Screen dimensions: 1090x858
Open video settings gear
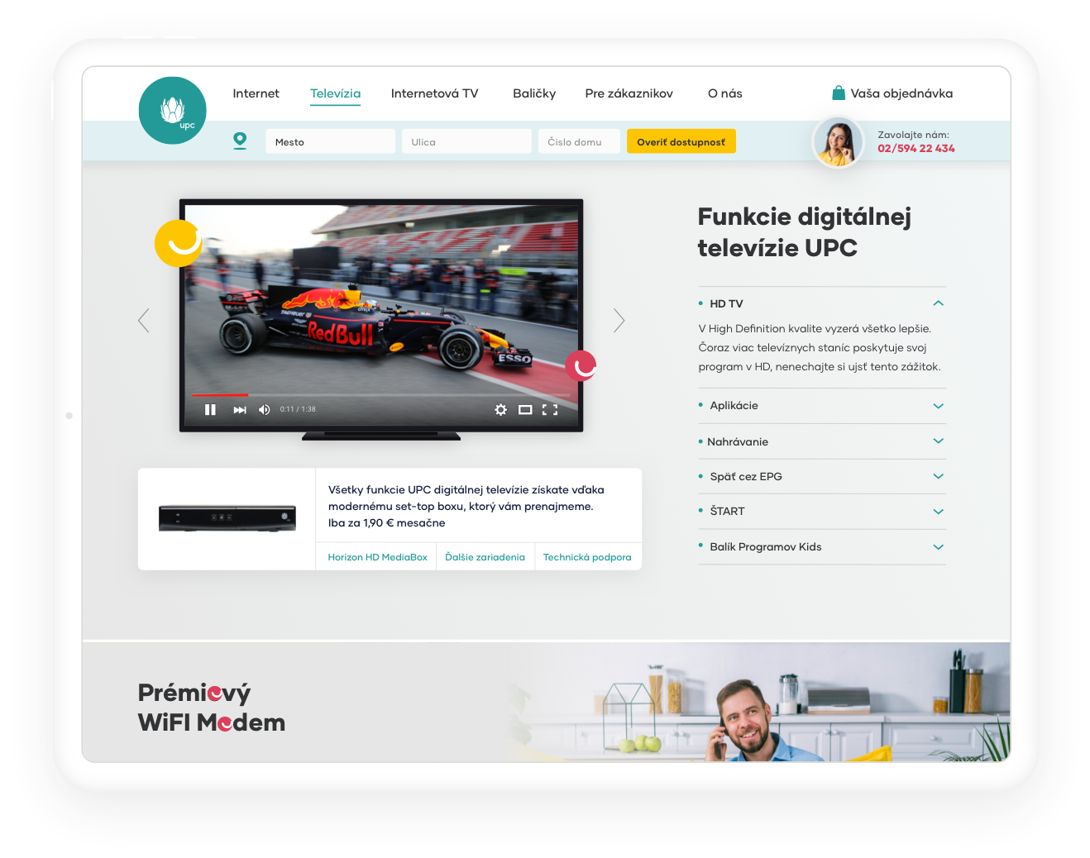coord(500,409)
